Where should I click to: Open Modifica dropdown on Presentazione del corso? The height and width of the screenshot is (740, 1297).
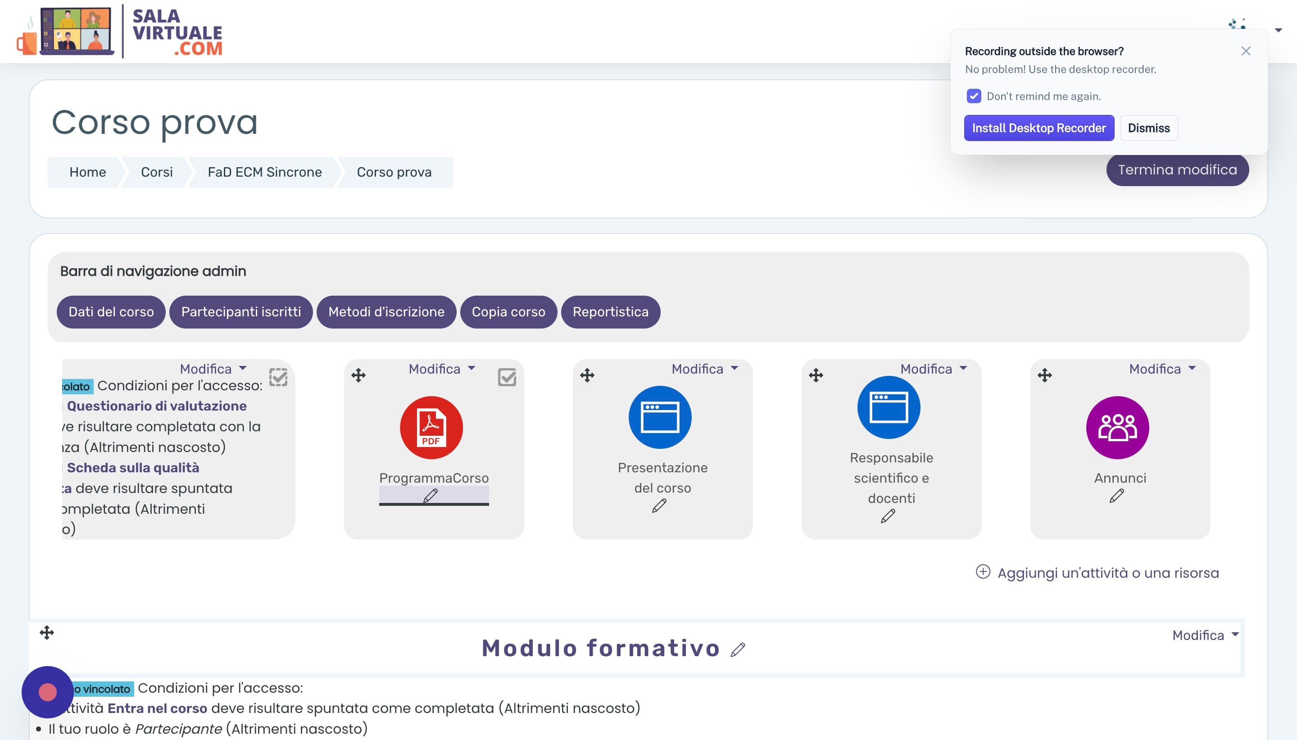click(x=705, y=369)
